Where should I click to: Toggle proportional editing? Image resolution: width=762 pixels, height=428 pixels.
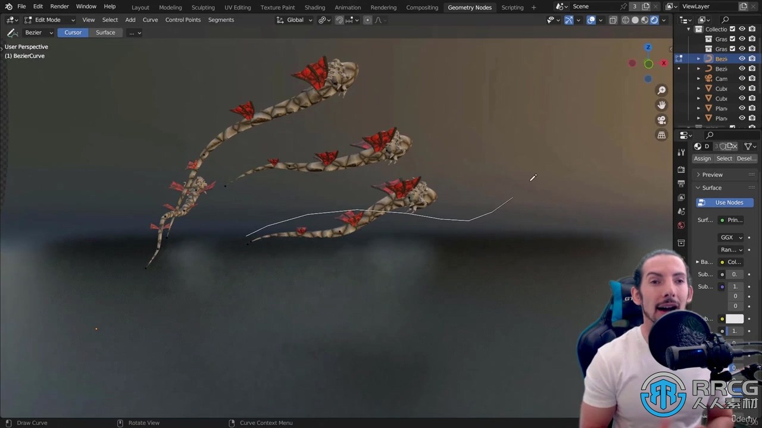[367, 20]
